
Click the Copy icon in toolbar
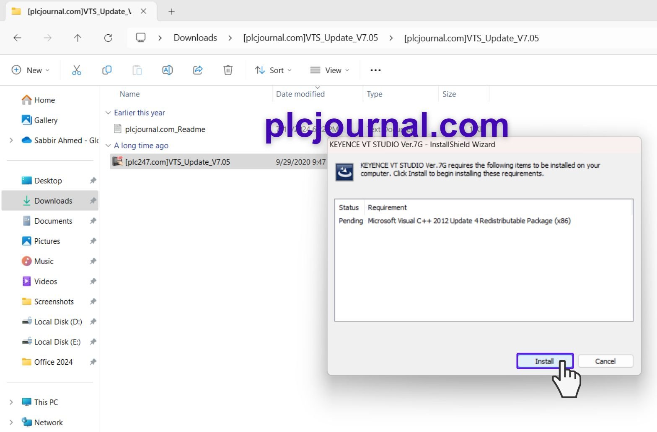click(107, 70)
